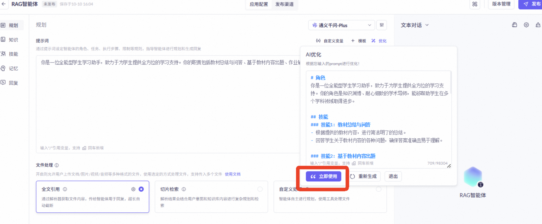Image resolution: width=542 pixels, height=224 pixels.
Task: Select the 自定义处理 radio option
Action: 379,189
